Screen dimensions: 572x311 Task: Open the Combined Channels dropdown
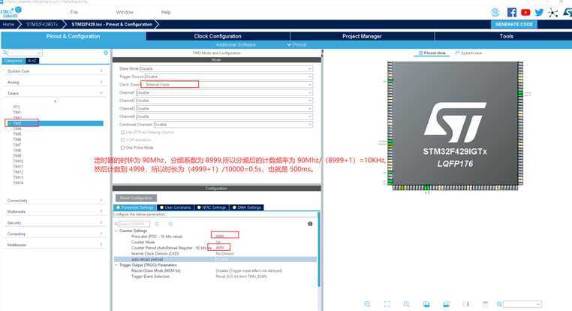coord(233,125)
